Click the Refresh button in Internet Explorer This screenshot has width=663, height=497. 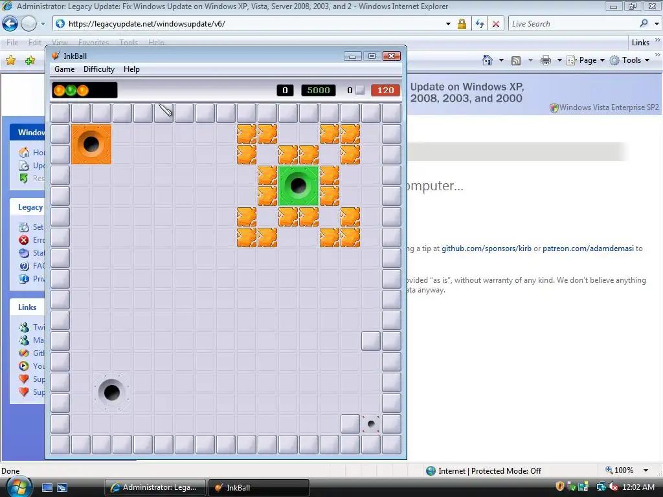[x=480, y=24]
